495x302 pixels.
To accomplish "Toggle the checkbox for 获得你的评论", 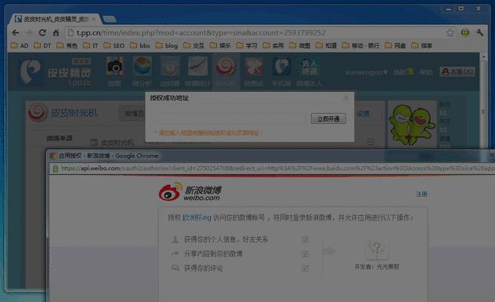I will tap(305, 268).
